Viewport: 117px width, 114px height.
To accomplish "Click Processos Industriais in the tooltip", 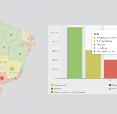I will coord(107,51).
